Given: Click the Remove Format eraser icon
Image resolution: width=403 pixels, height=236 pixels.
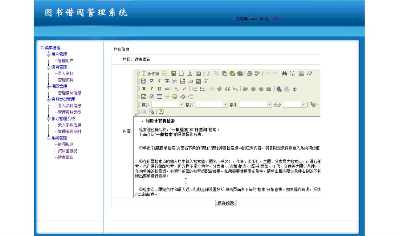Looking at the screenshot, I should (x=309, y=73).
